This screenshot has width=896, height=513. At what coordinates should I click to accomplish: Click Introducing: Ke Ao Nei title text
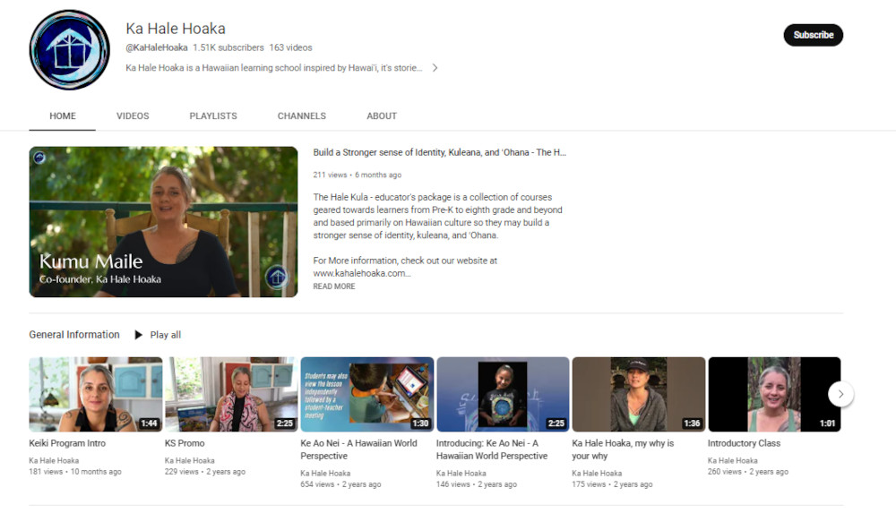tap(492, 449)
